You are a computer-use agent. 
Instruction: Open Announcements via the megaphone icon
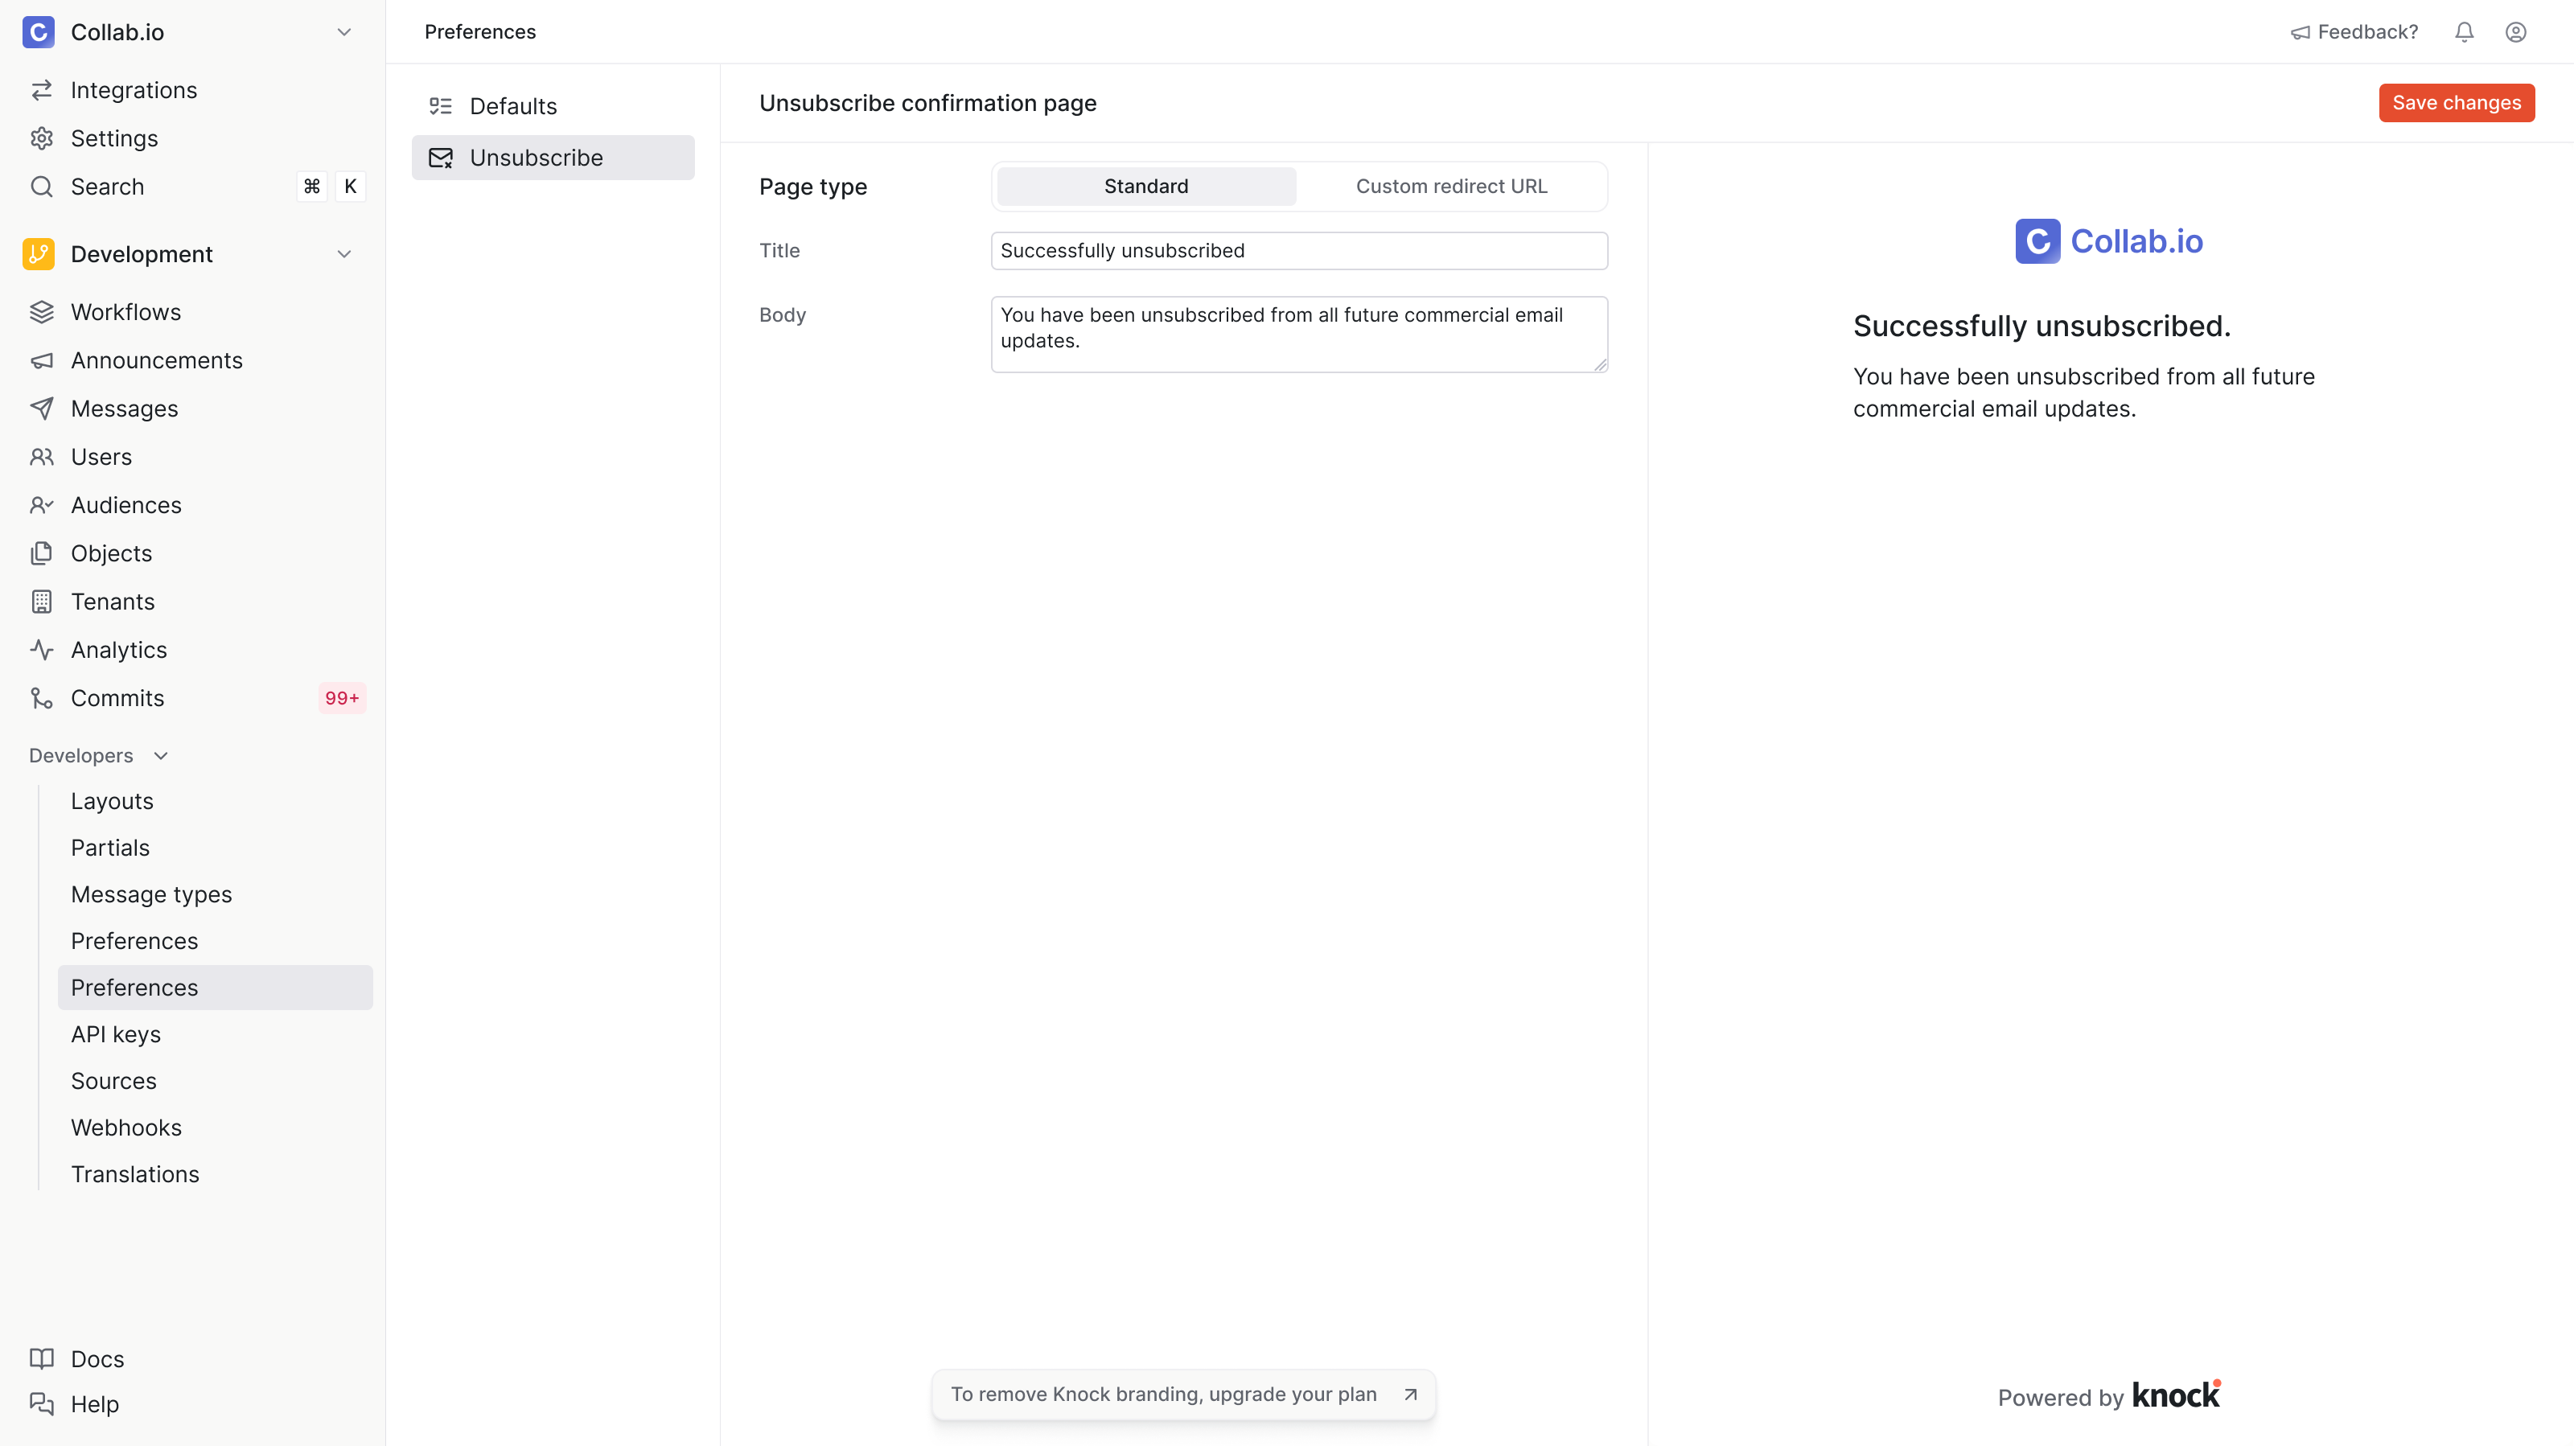pos(42,359)
